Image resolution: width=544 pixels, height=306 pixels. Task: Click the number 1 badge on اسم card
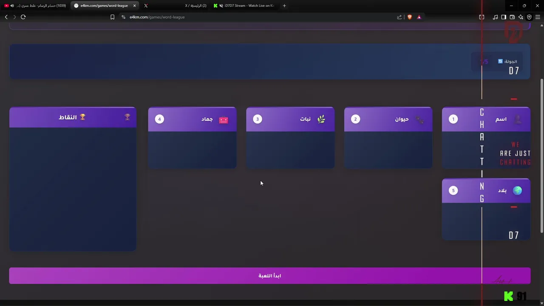tap(453, 119)
